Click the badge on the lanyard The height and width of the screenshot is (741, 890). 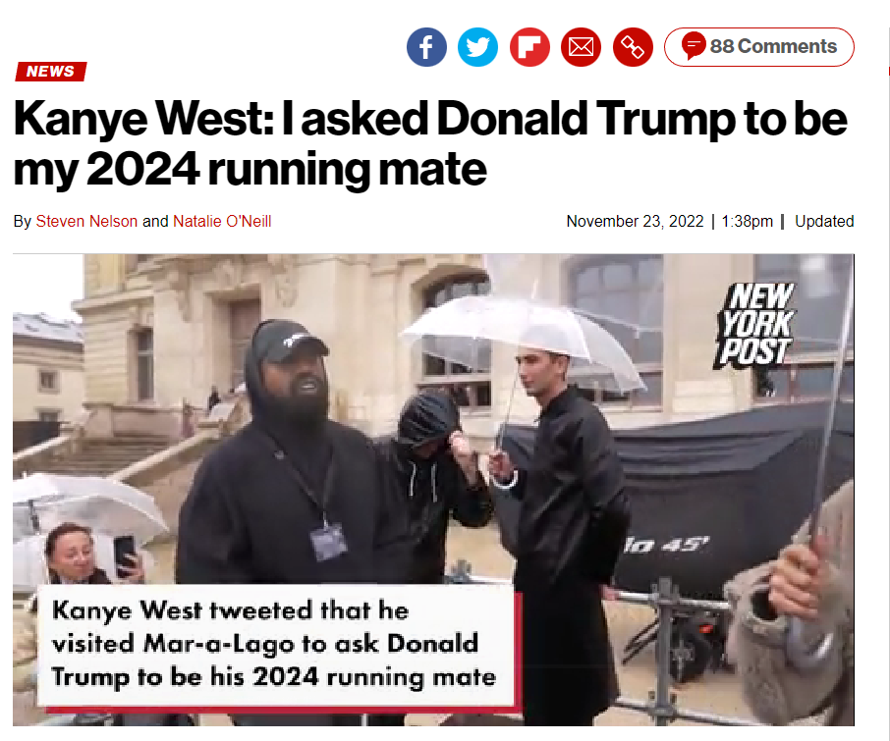[329, 542]
